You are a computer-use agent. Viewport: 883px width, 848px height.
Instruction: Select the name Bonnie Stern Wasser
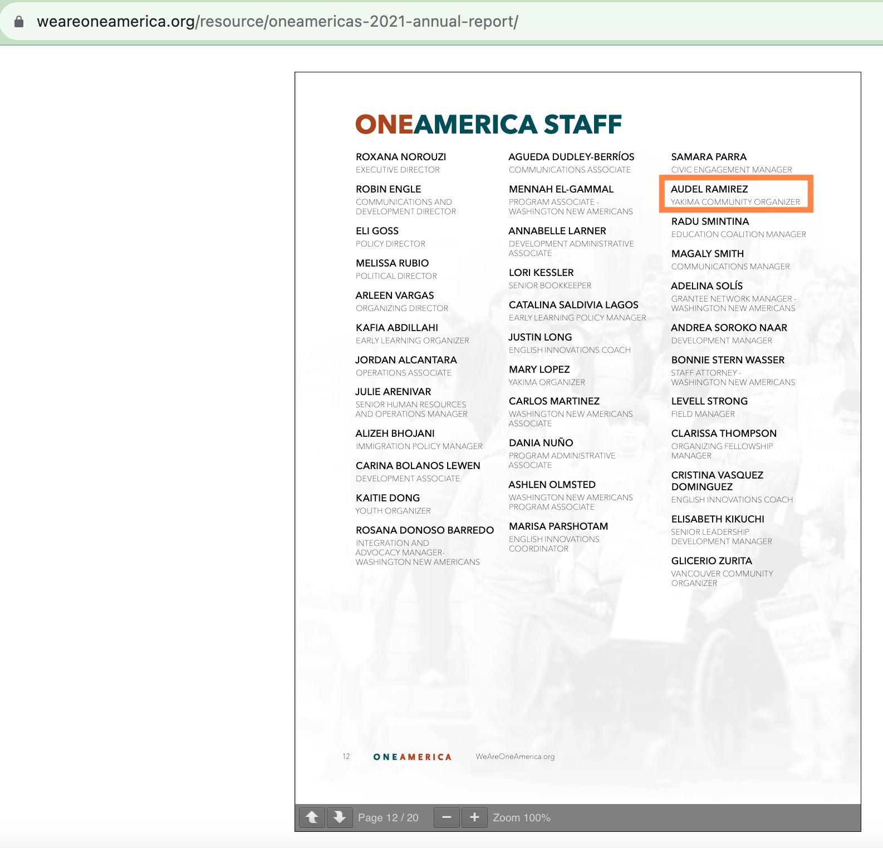pos(728,360)
